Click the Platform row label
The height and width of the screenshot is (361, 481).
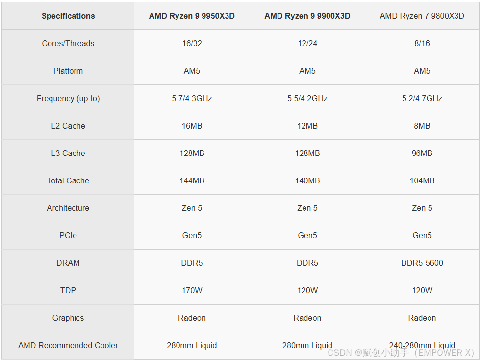[68, 71]
